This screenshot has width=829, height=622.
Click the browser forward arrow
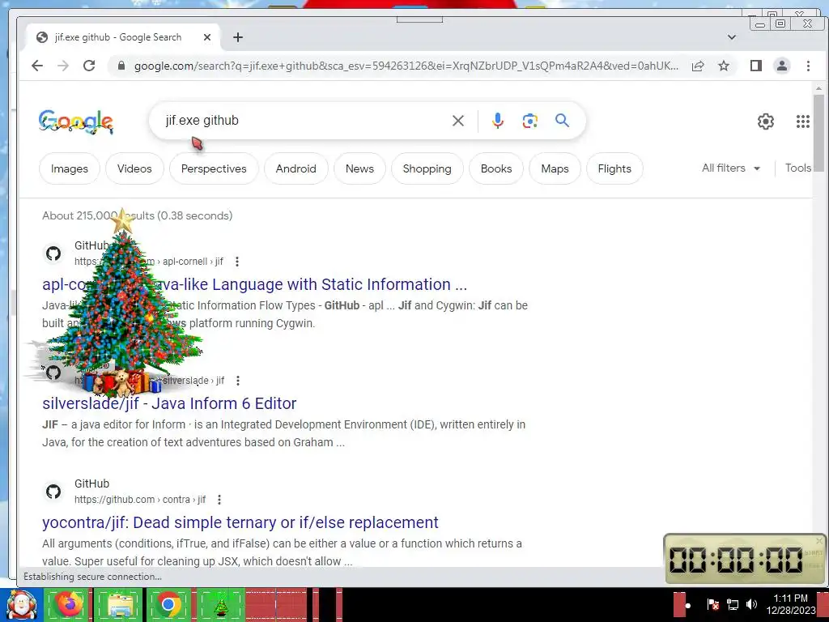[63, 66]
